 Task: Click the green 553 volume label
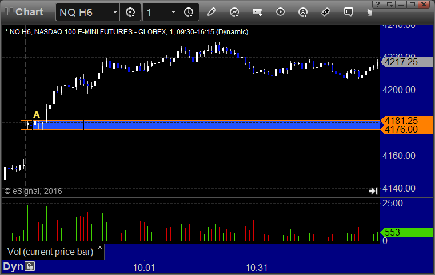(406, 232)
